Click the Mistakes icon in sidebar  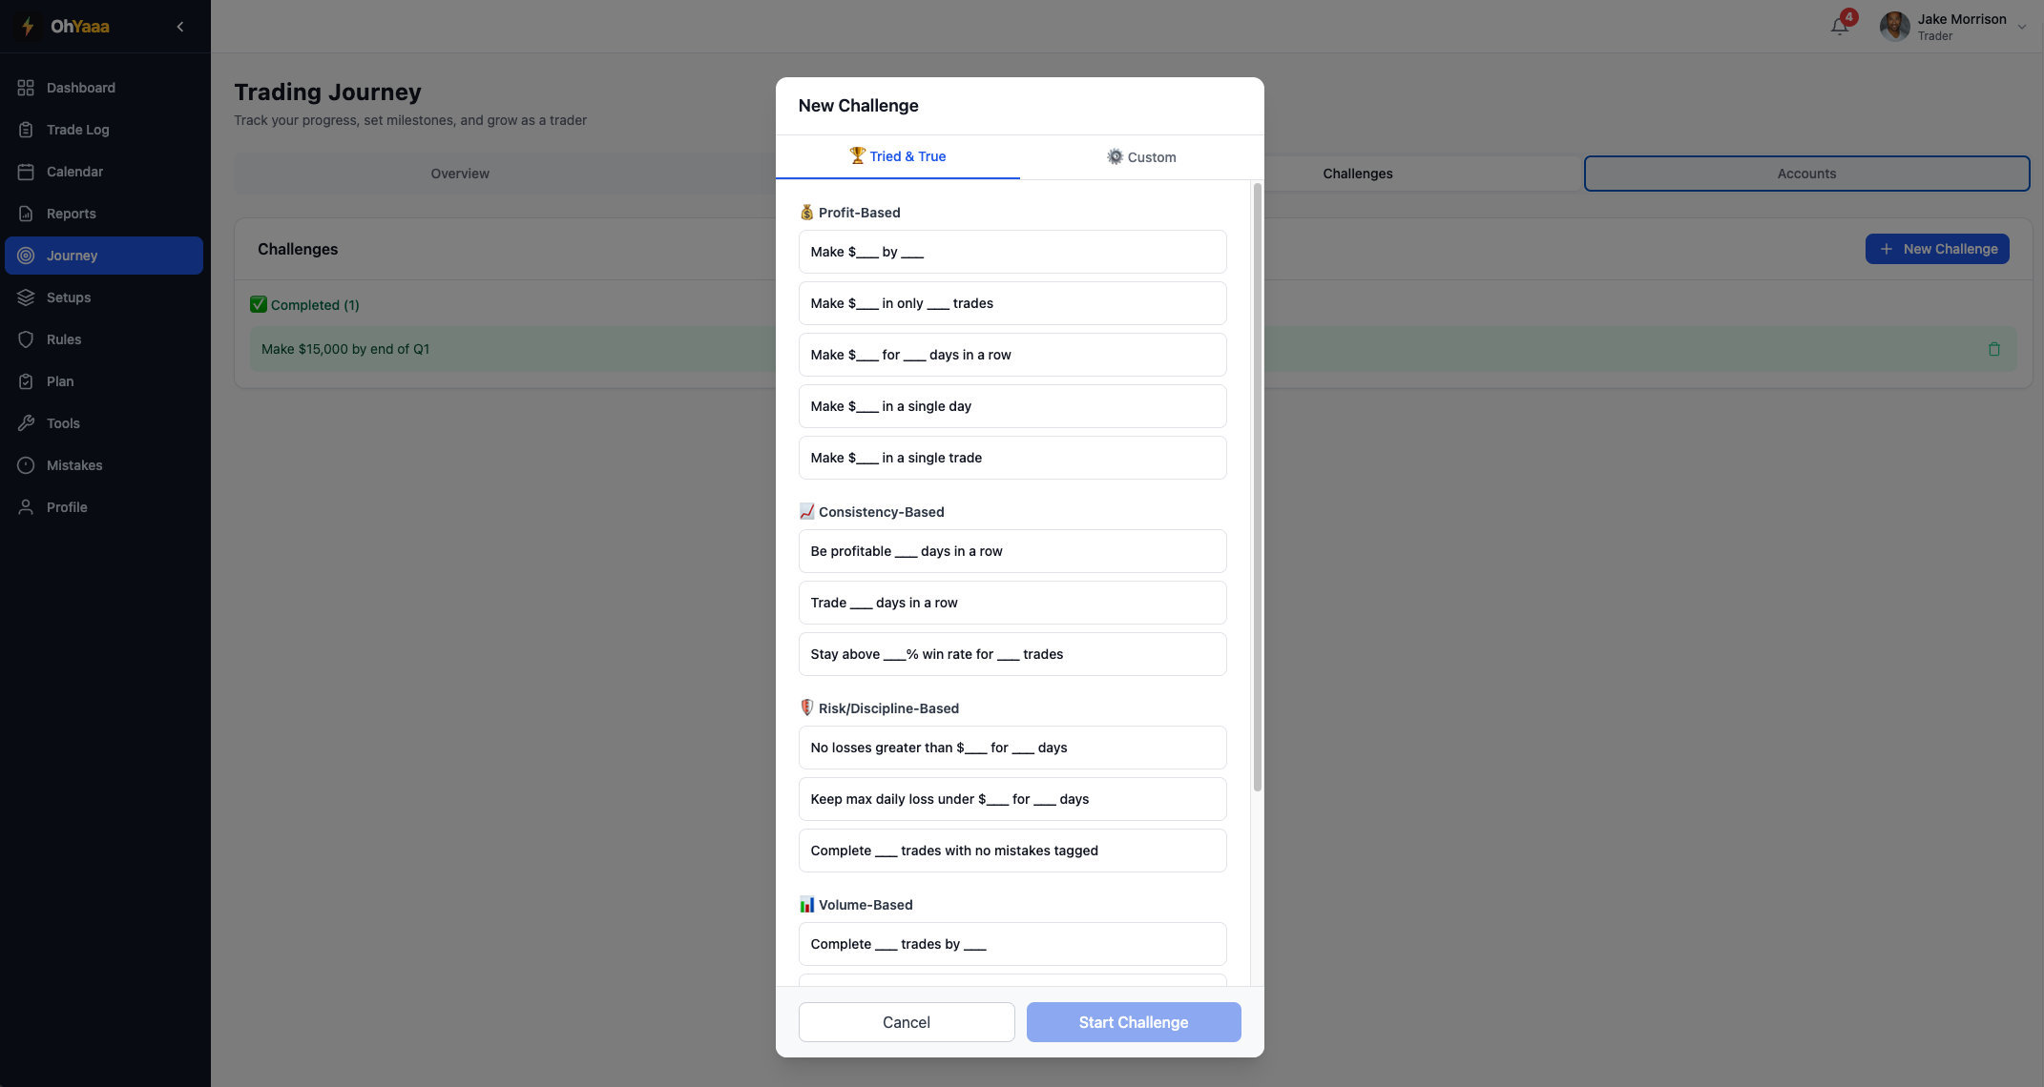click(x=26, y=465)
